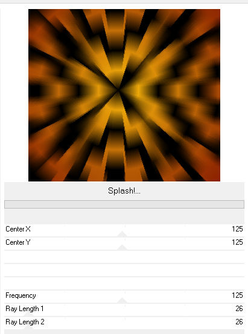
Task: Click the Frequency slider handle
Action: pos(122,300)
